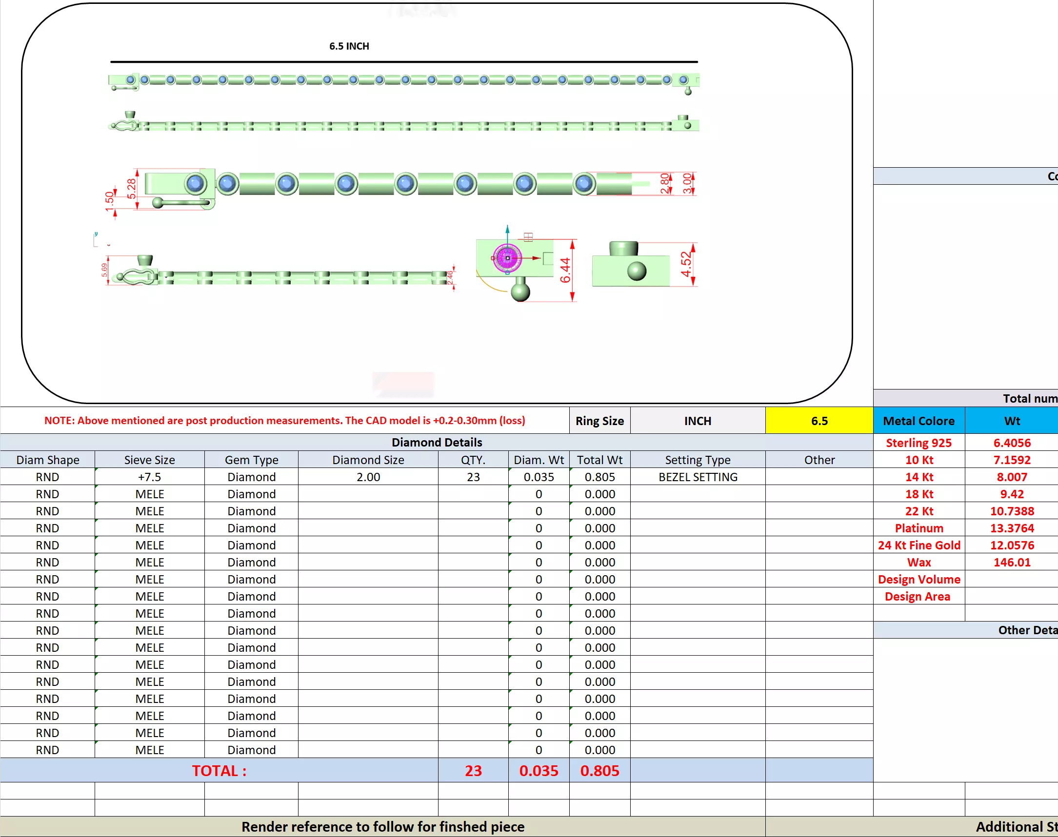The height and width of the screenshot is (837, 1058).
Task: Click the Metal Colore blue header
Action: click(918, 421)
